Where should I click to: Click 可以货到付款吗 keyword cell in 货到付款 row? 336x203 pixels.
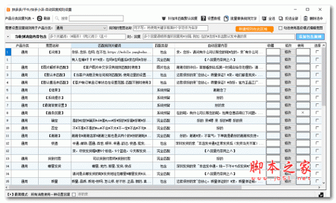coord(111,158)
